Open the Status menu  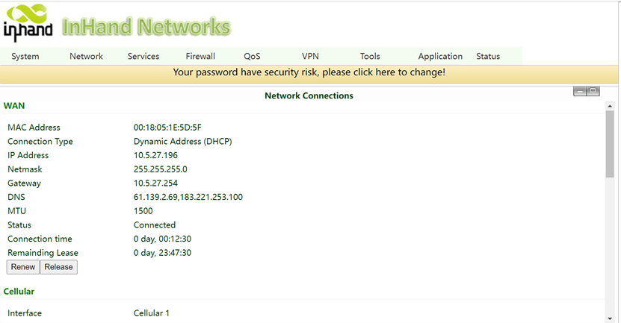[x=488, y=56]
